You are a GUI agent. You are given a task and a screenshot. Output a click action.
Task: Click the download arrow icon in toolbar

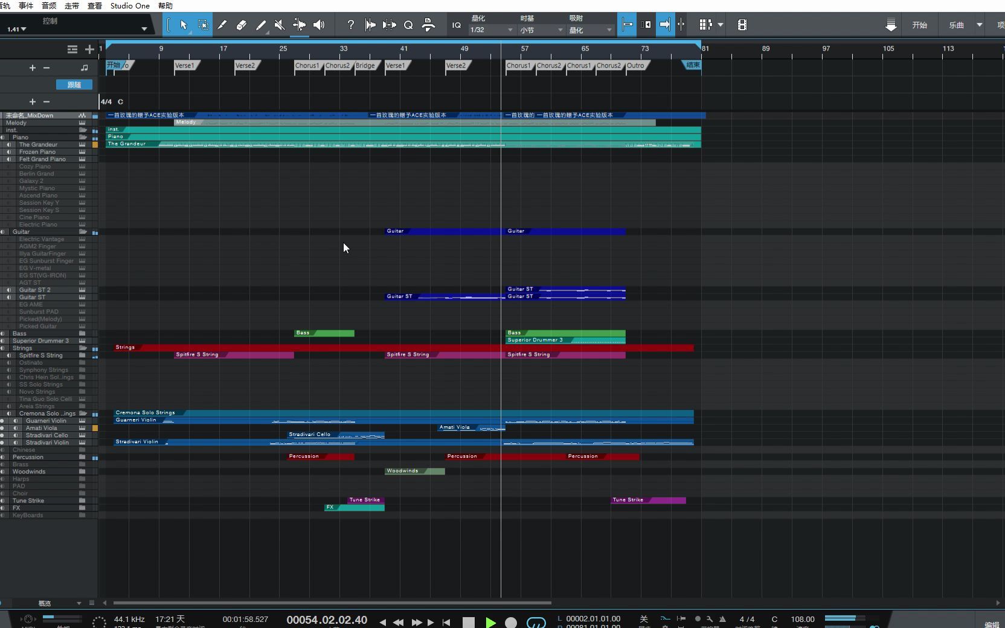(891, 25)
